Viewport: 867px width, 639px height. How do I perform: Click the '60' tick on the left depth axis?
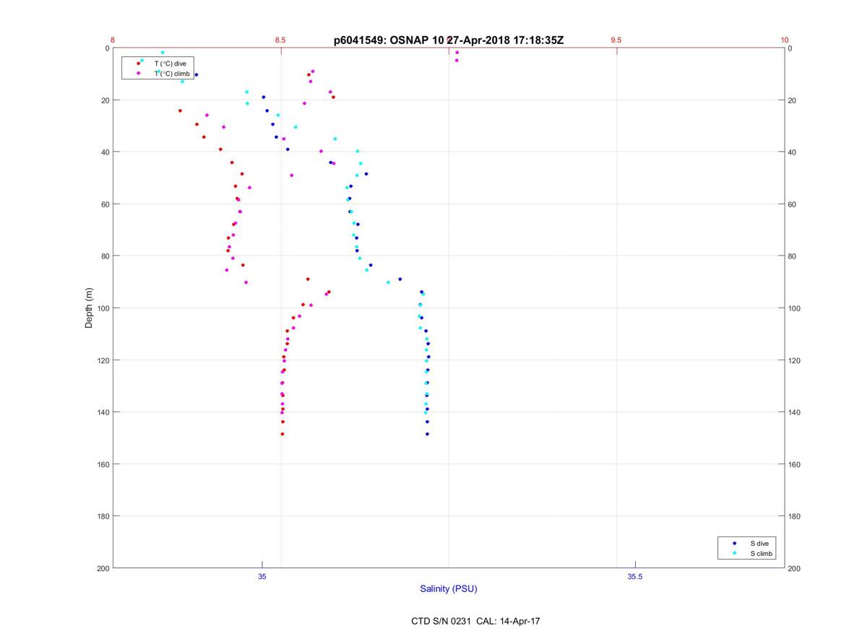point(104,204)
